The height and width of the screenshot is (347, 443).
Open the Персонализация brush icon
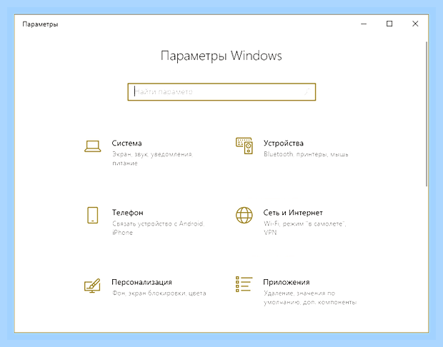tap(92, 286)
